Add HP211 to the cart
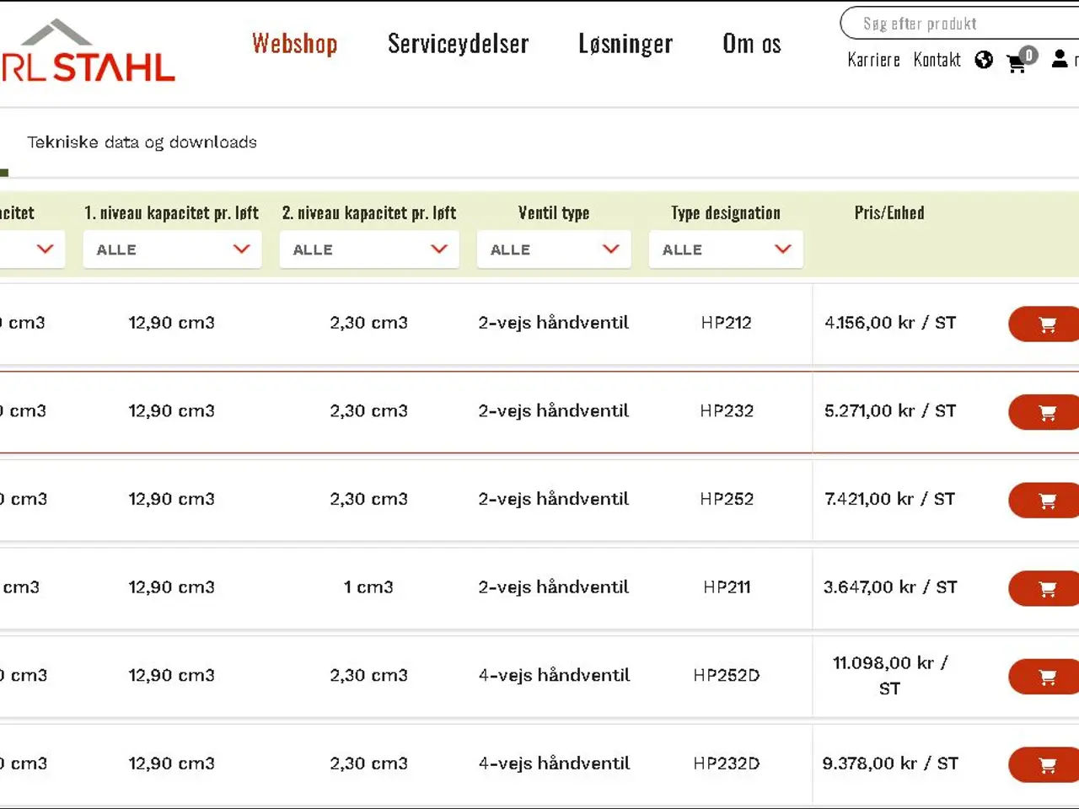Viewport: 1079px width, 809px height. tap(1044, 588)
